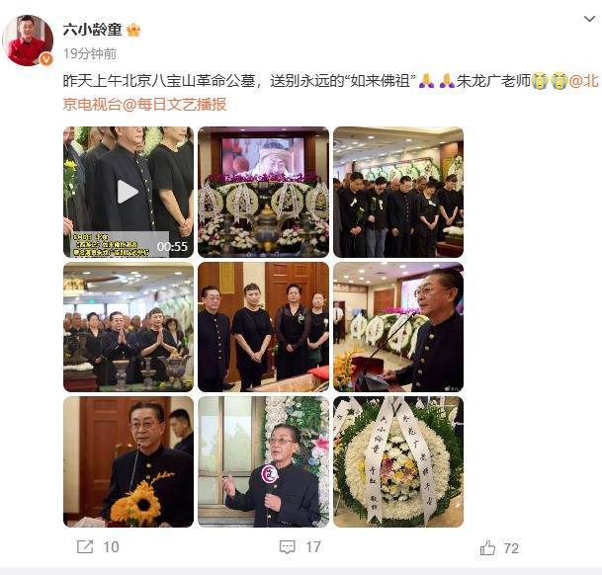Like the post with thumbs-up icon
The height and width of the screenshot is (575, 602).
[x=487, y=547]
